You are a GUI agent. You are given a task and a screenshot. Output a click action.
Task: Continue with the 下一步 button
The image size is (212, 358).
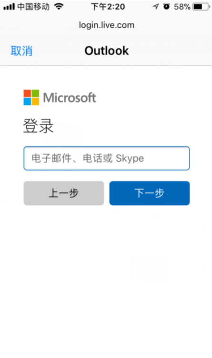pyautogui.click(x=150, y=193)
